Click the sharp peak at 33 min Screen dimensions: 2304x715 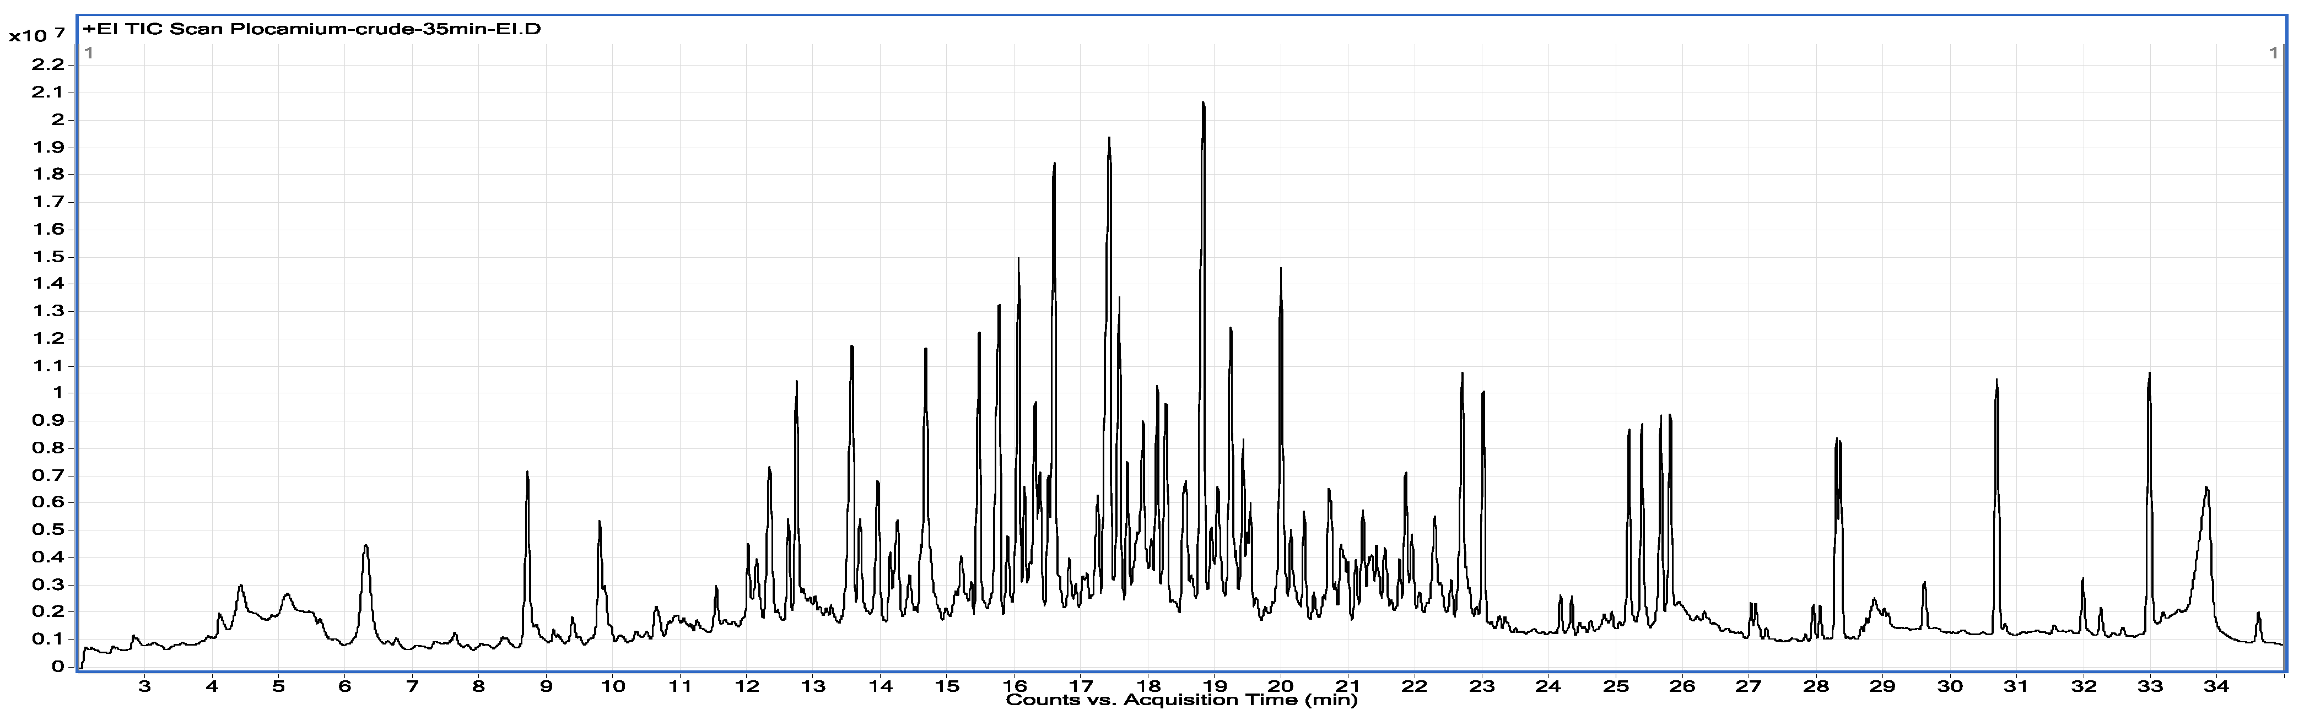(x=2149, y=375)
